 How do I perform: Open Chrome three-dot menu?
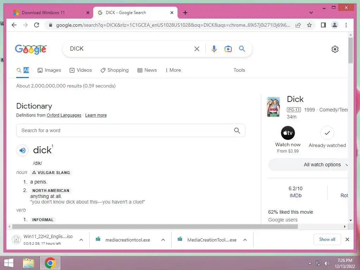click(346, 25)
